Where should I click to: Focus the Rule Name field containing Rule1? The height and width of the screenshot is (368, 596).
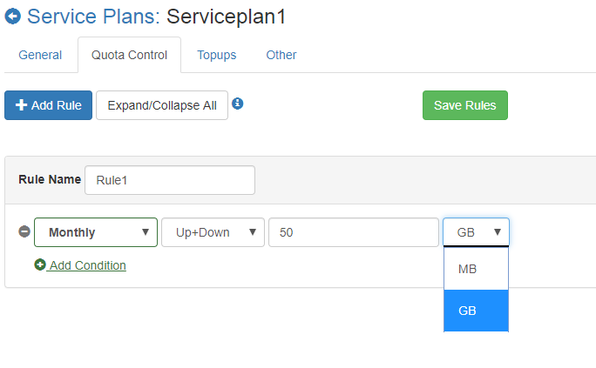tap(170, 180)
